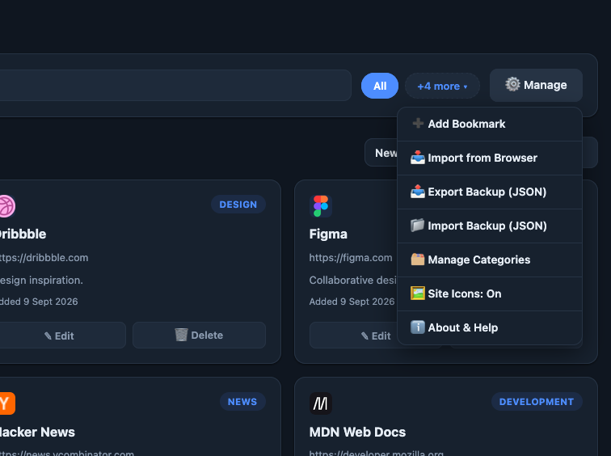Click the folder icon beside Import Backup

tap(418, 226)
